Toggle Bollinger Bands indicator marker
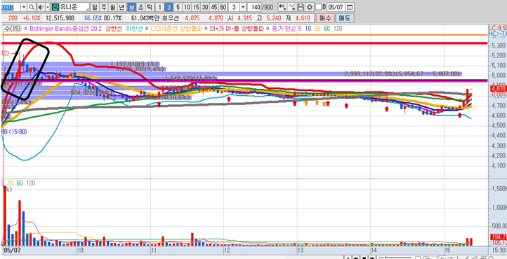This screenshot has width=507, height=259. 26,29
